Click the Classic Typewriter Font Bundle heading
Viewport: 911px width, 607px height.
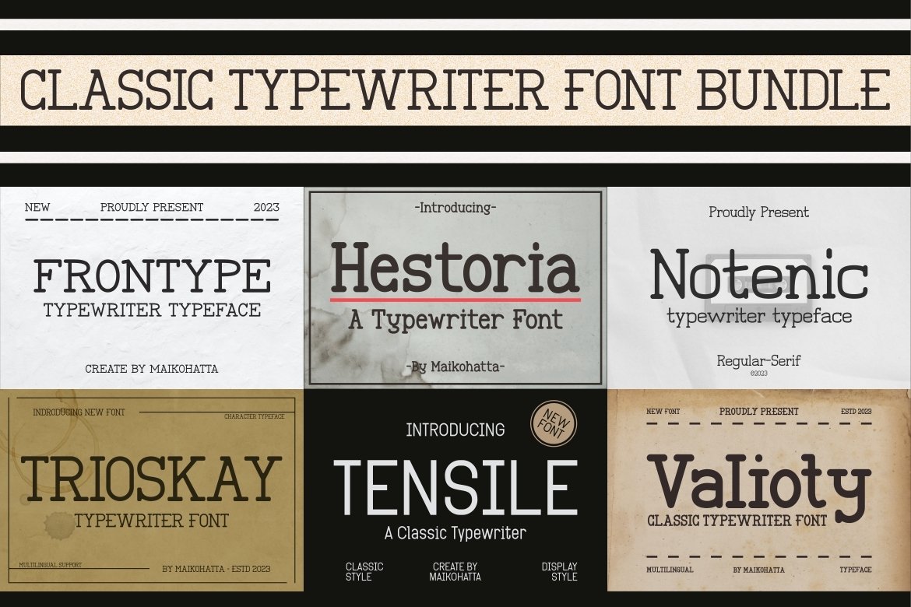[x=455, y=90]
